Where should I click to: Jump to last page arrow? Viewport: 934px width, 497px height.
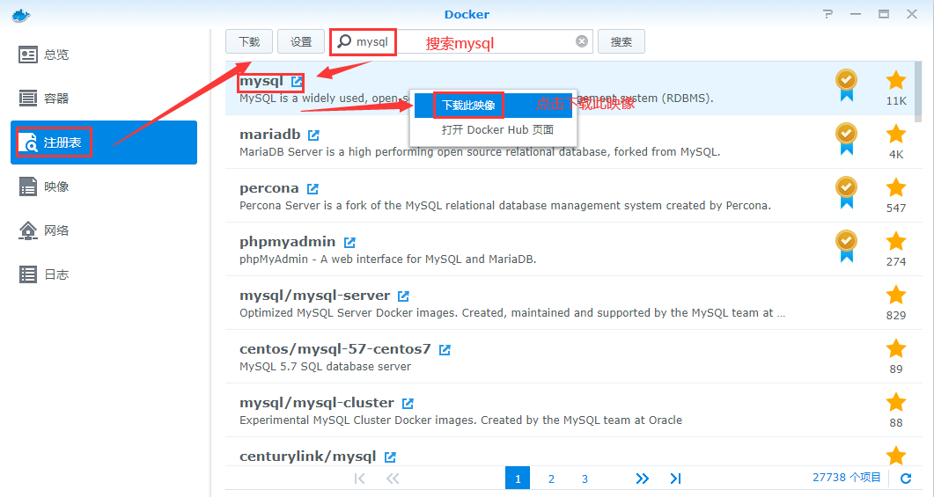675,479
